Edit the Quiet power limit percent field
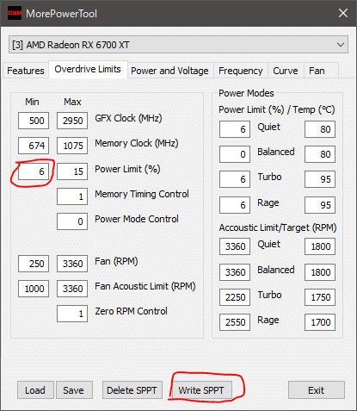 tap(235, 129)
